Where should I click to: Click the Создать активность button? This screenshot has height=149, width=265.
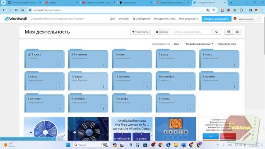[217, 19]
